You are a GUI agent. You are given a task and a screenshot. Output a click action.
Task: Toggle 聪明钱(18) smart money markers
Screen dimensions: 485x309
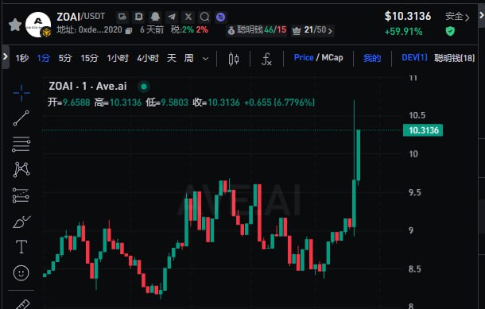[454, 58]
